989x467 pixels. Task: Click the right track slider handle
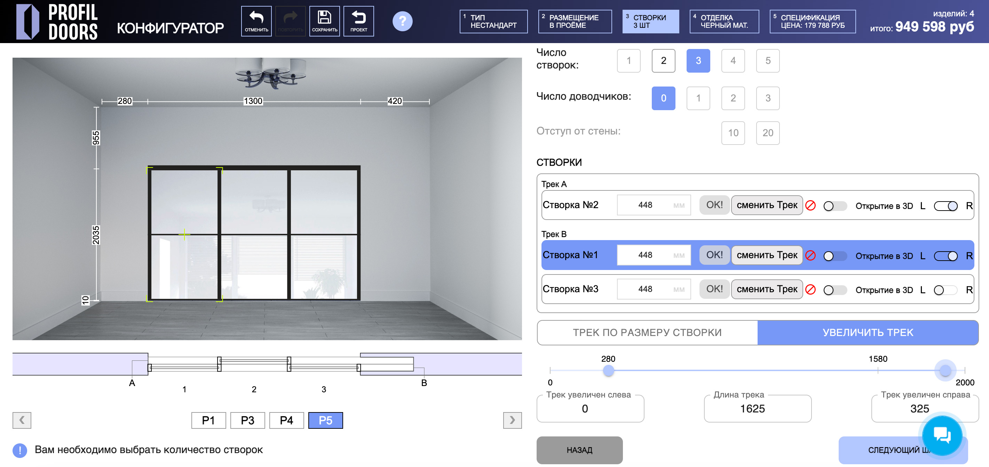pyautogui.click(x=945, y=370)
